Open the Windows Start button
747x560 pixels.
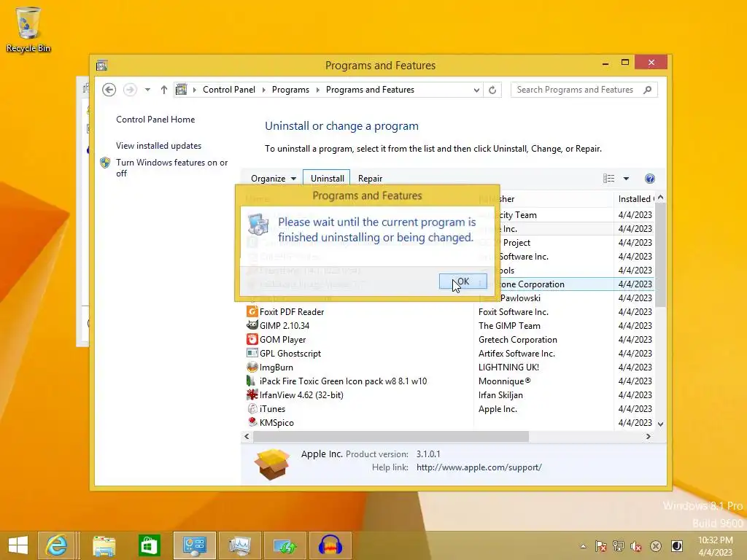[x=18, y=545]
